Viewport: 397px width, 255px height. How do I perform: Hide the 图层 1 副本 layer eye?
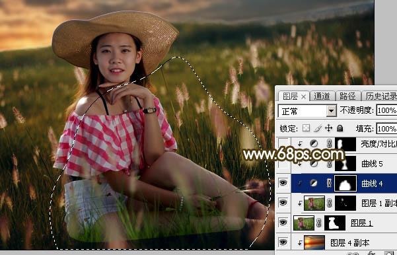[x=283, y=203]
